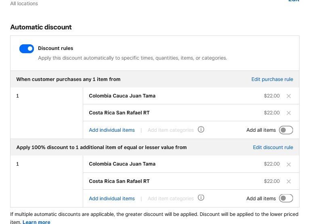Select Costa Rica San Rafael RT in discount rule
335x224 pixels.
pos(119,181)
